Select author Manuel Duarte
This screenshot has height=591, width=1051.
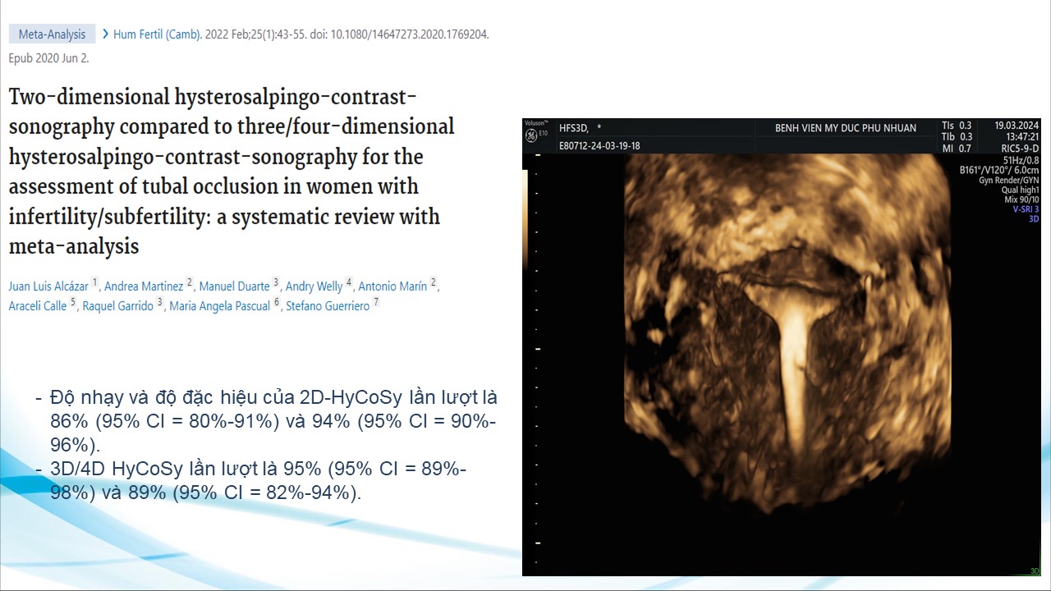click(x=234, y=286)
